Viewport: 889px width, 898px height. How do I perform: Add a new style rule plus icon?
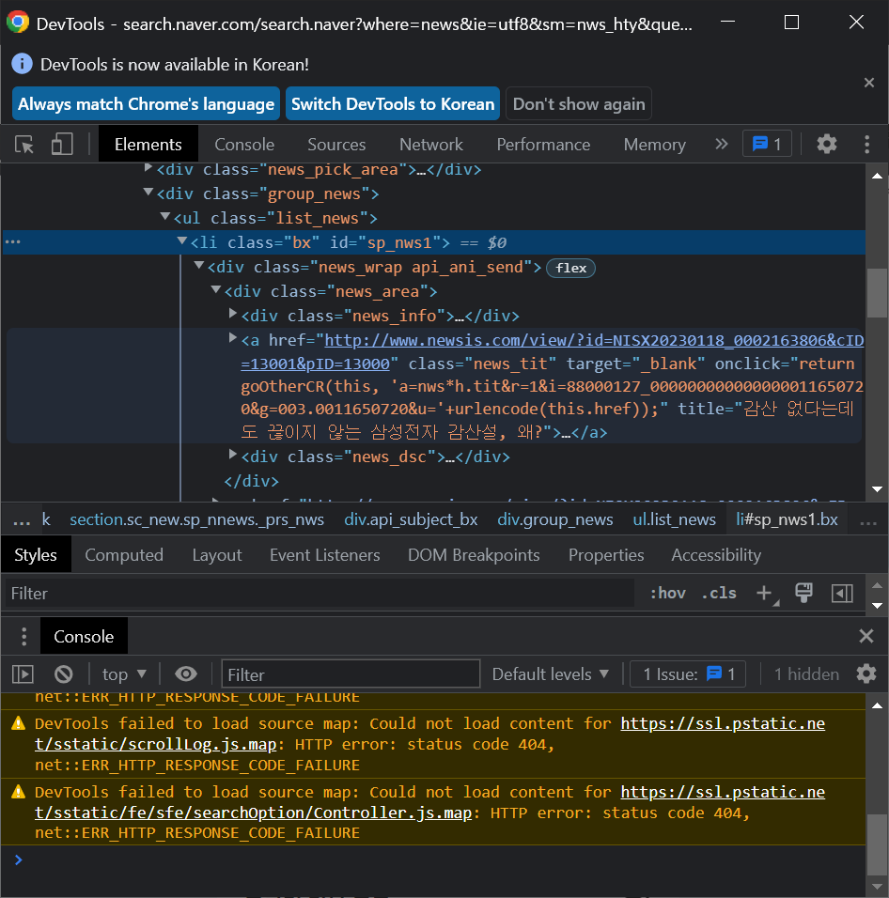tap(767, 594)
